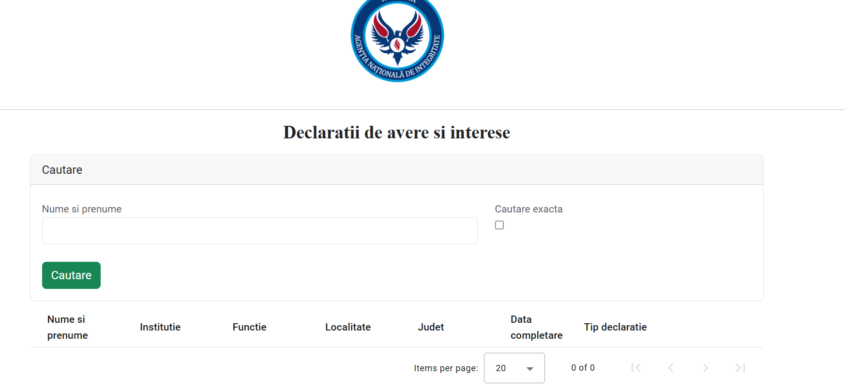Click the Data completare column header

536,327
